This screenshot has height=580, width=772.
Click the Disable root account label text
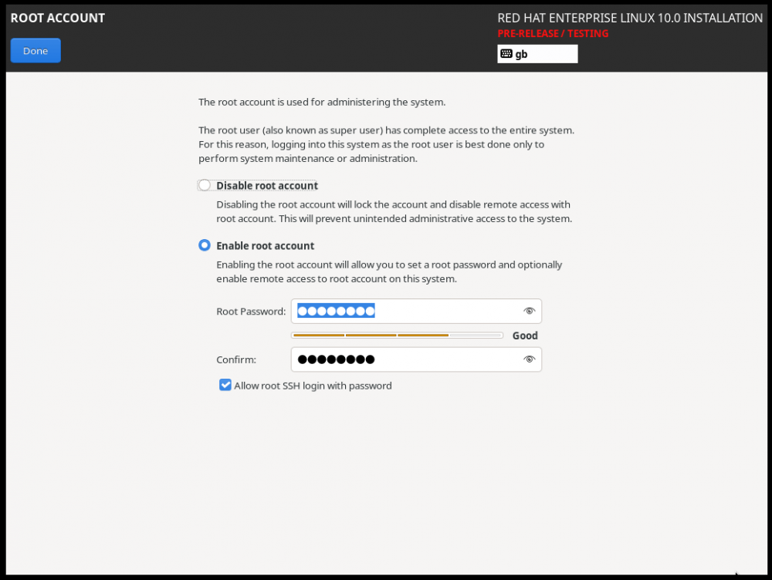(266, 185)
